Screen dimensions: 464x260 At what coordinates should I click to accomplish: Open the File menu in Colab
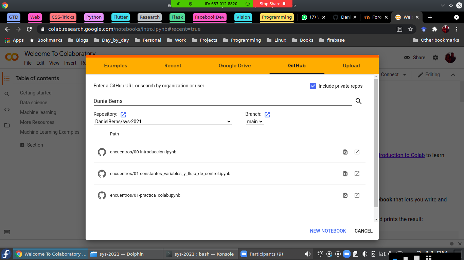(28, 63)
